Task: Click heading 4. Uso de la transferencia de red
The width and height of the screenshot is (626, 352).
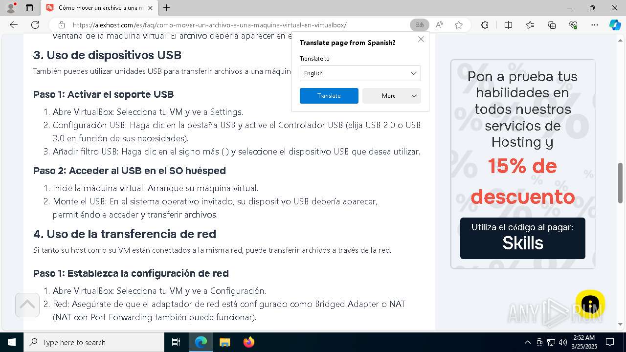Action: click(x=125, y=234)
